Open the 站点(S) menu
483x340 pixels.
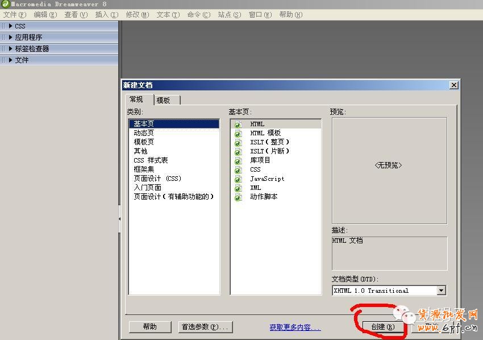(x=230, y=14)
